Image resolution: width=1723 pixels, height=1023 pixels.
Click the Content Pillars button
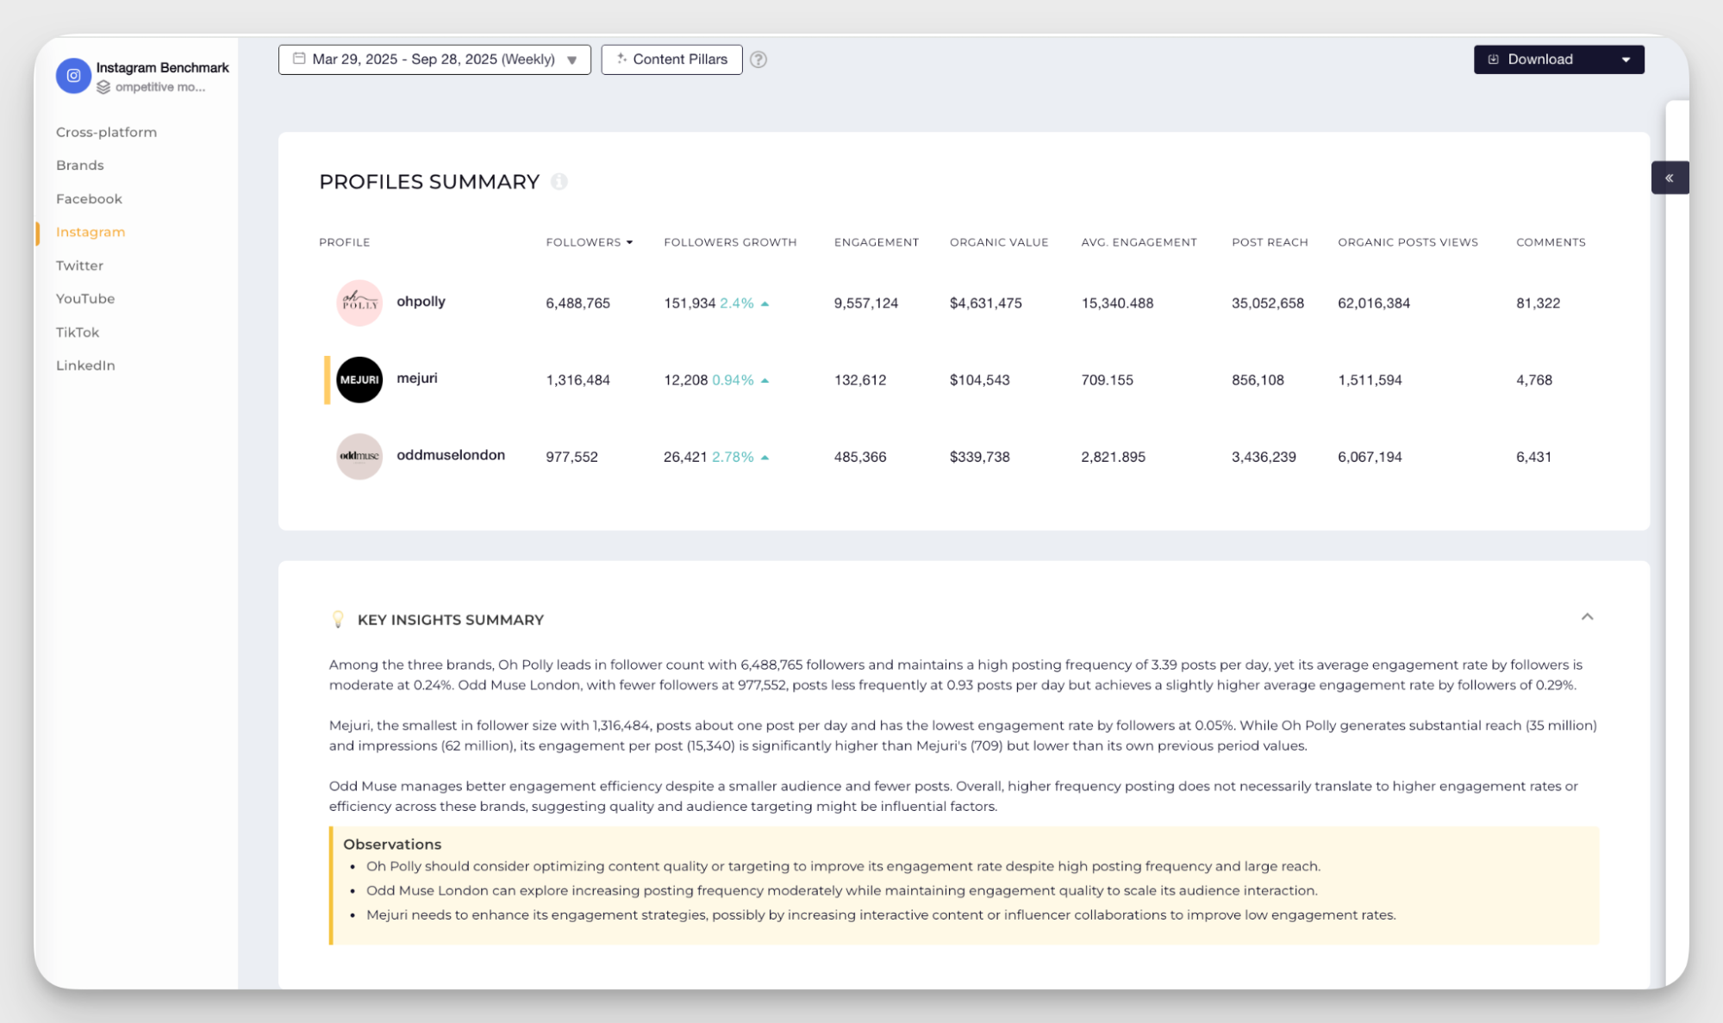[671, 59]
